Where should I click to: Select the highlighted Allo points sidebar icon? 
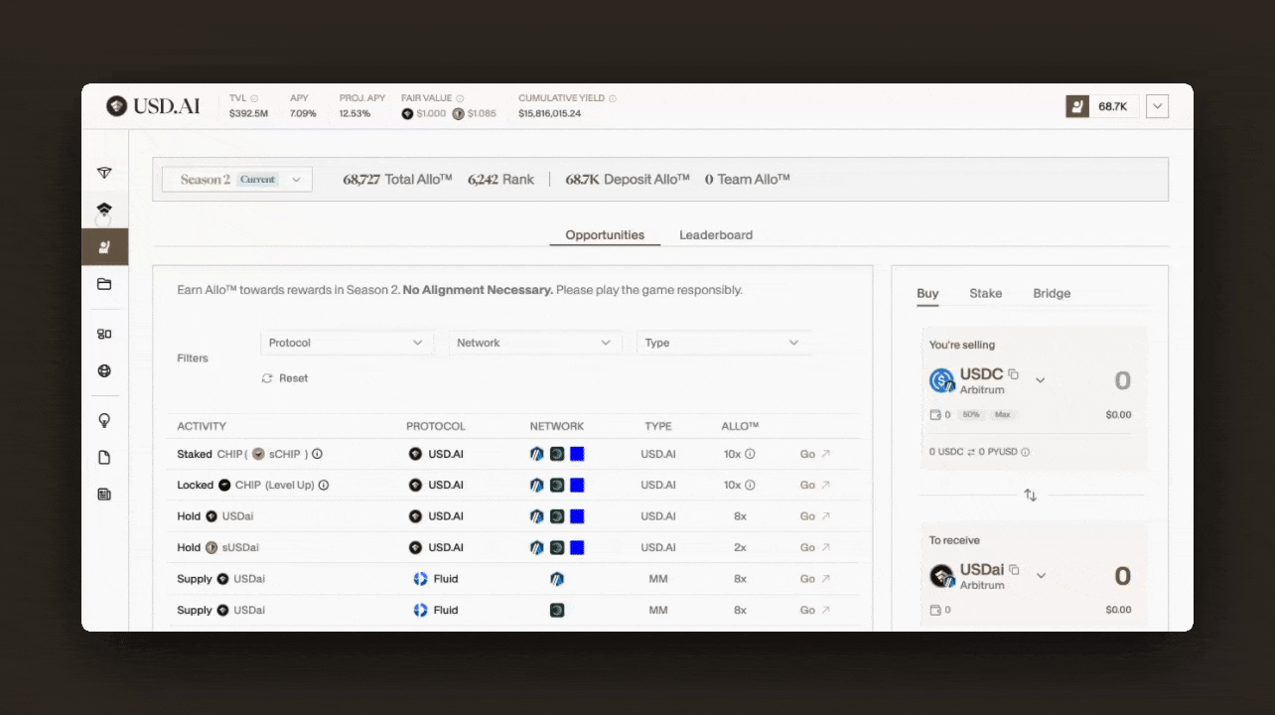coord(104,246)
